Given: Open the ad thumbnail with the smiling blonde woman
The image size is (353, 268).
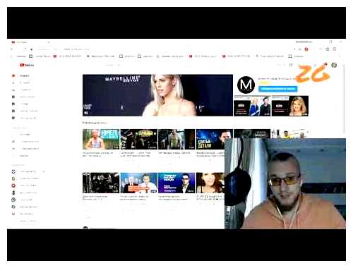Looking at the screenshot, I should 290,106.
